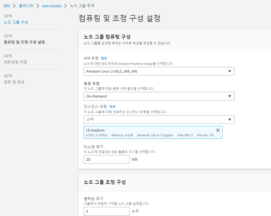Click the 디스크 크기 input showing 20

[106, 159]
